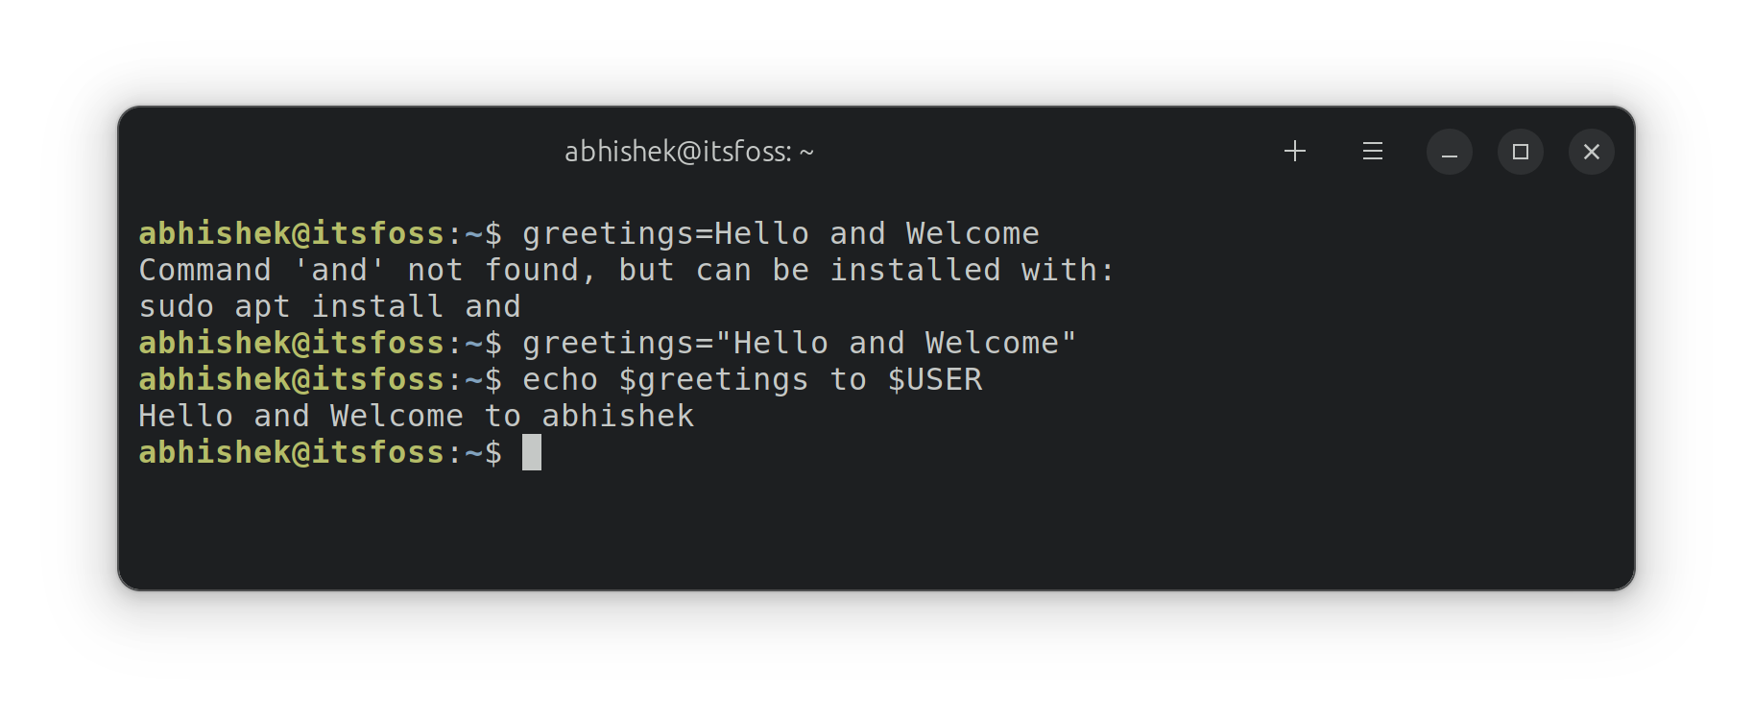Place the cursor after the last shell prompt
1753x720 pixels.
tap(532, 452)
